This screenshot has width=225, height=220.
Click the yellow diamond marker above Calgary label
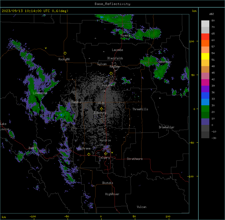tap(106, 154)
